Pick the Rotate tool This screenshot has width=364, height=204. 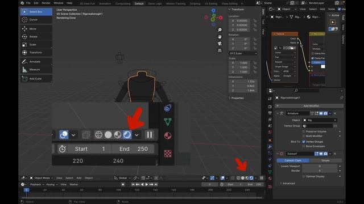(x=36, y=36)
